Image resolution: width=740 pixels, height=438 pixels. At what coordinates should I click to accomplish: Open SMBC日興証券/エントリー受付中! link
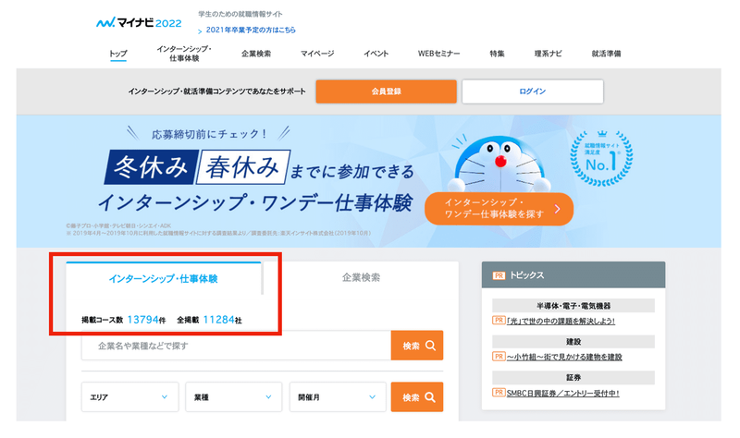(x=563, y=393)
